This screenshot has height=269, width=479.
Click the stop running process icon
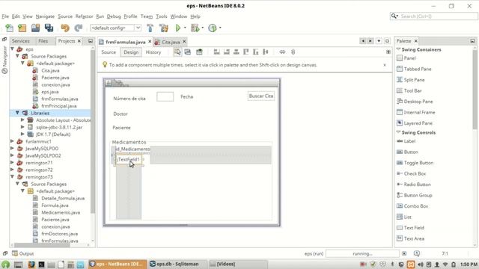point(404,253)
